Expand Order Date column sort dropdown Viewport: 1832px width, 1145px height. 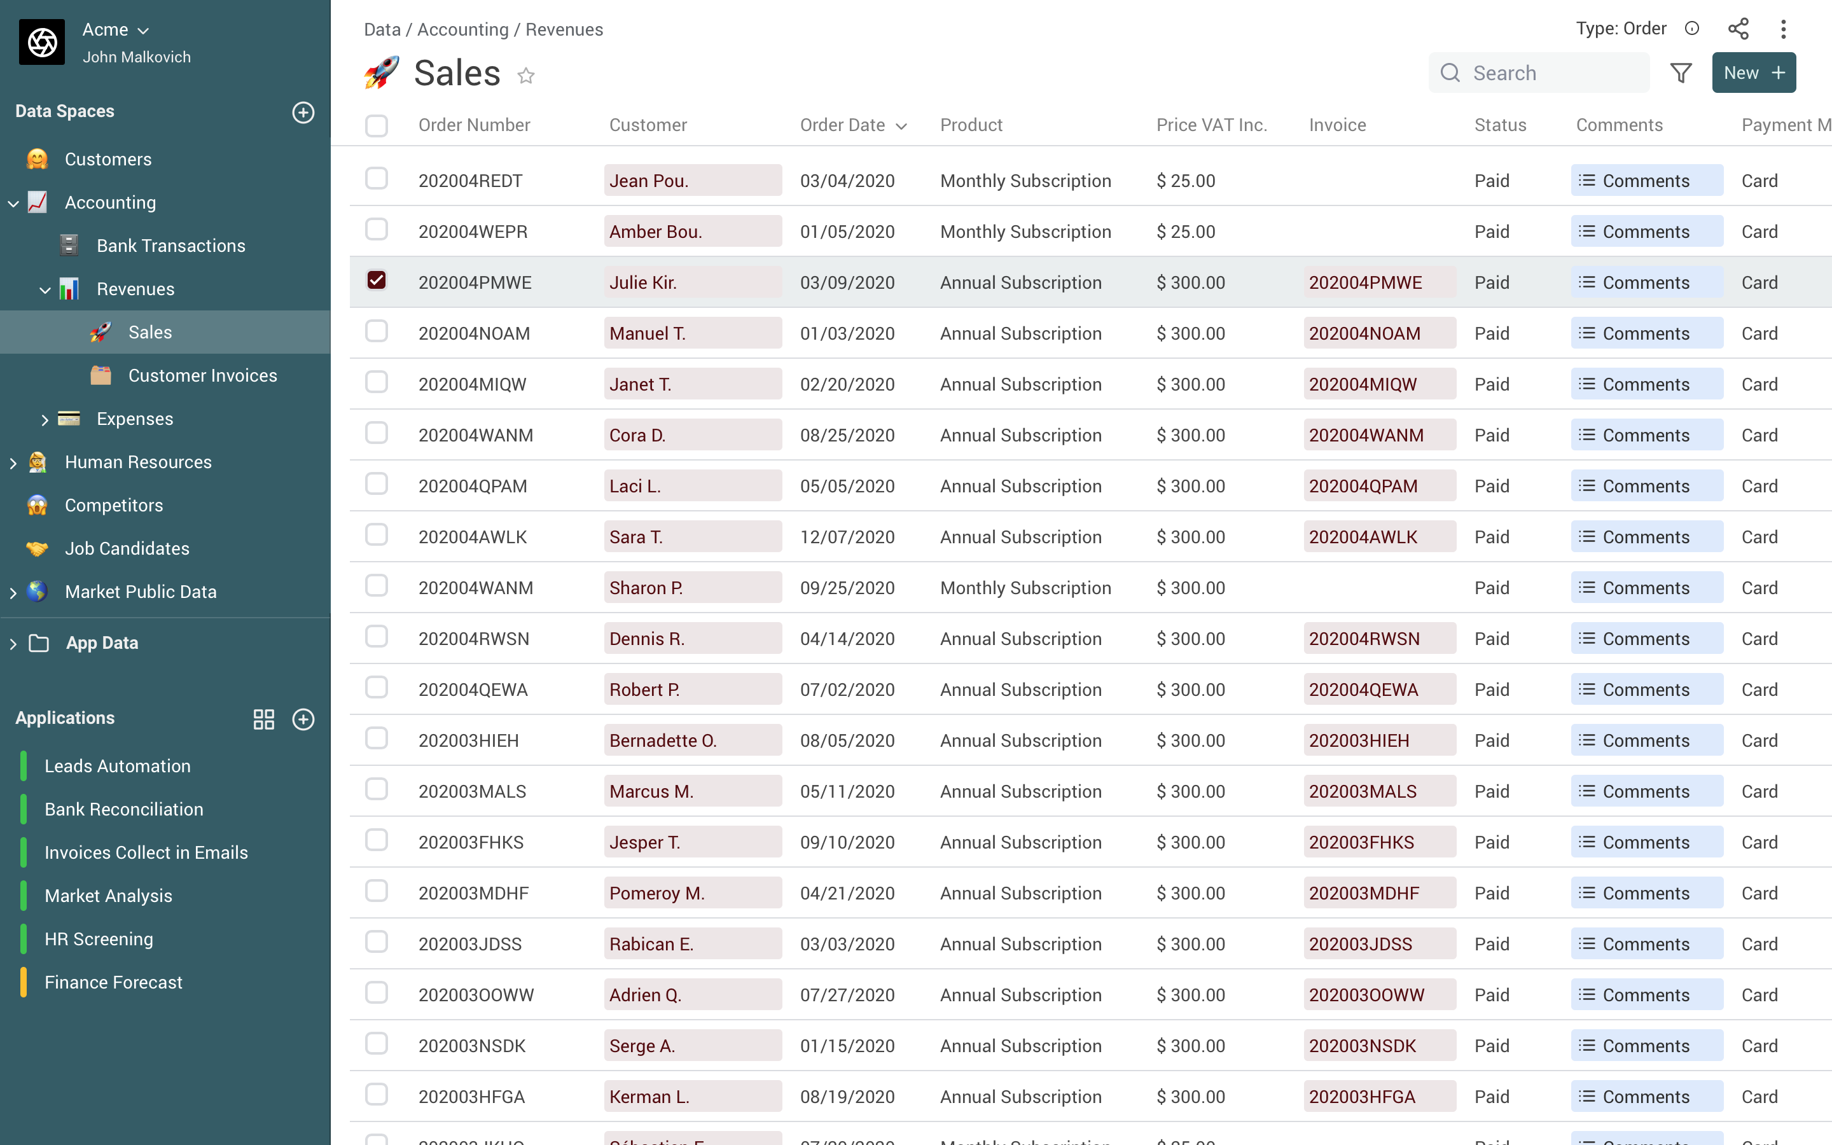[899, 124]
